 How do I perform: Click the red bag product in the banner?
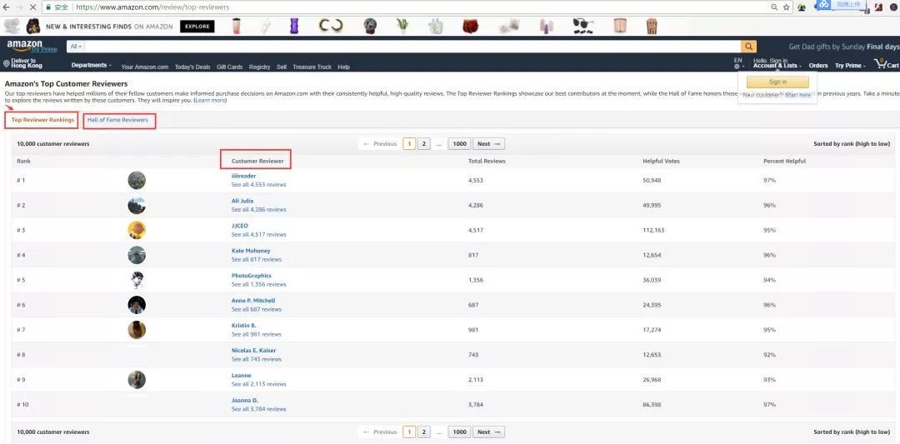(471, 26)
